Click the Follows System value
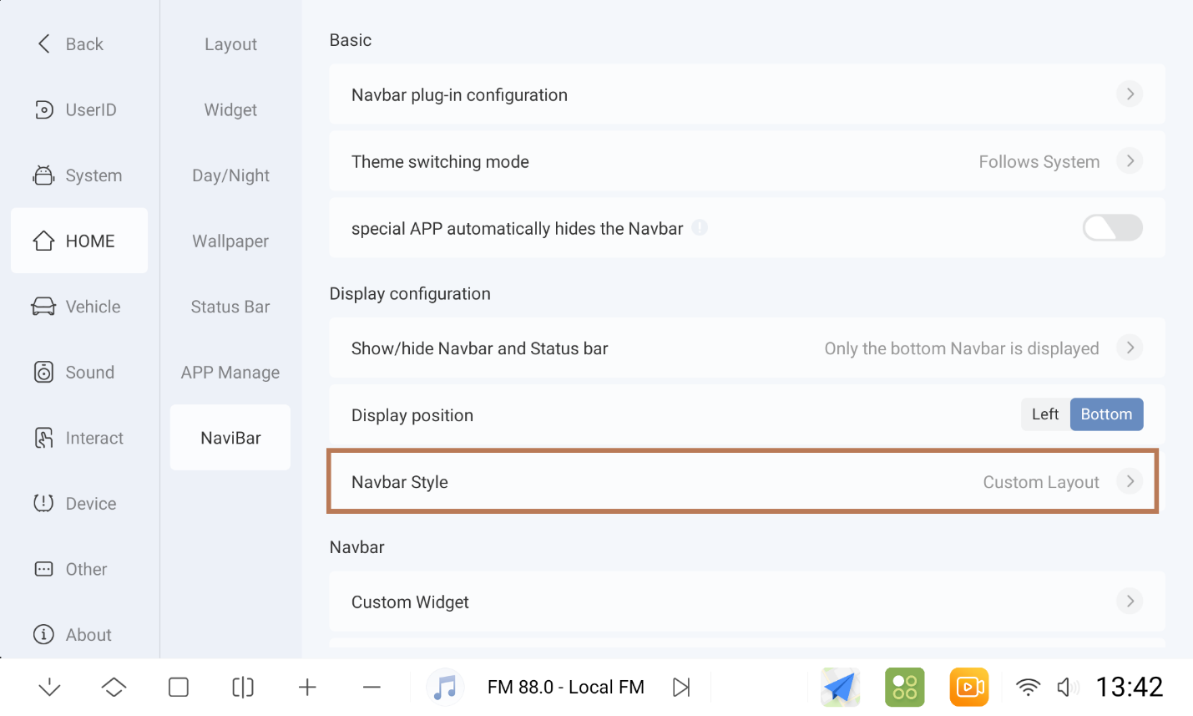Image resolution: width=1193 pixels, height=716 pixels. 1039,161
